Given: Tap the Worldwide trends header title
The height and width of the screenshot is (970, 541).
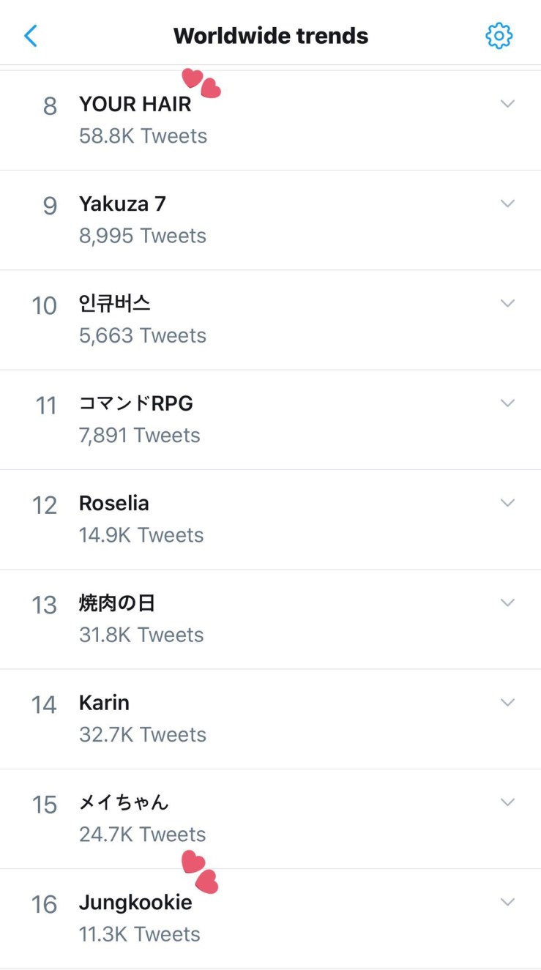Looking at the screenshot, I should (270, 35).
